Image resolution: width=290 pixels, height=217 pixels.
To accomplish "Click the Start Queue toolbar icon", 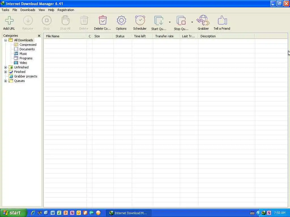I will tap(159, 20).
